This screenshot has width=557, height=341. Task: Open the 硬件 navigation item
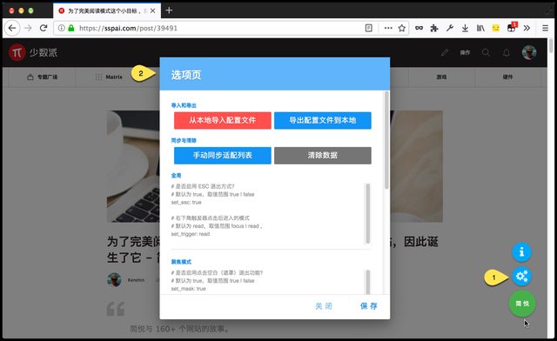click(x=507, y=77)
